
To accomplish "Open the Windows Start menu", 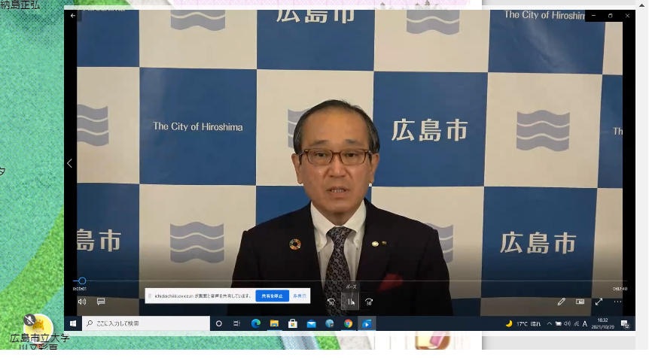I will 73,323.
